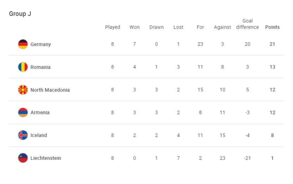Click the Germany flag icon
The height and width of the screenshot is (184, 293).
click(23, 44)
